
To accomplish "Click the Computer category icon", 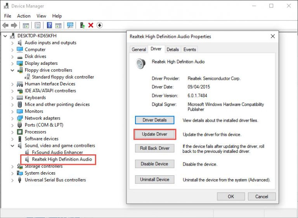I will (20, 49).
